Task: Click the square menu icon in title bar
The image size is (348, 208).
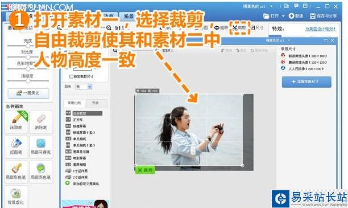Action: coord(305,6)
